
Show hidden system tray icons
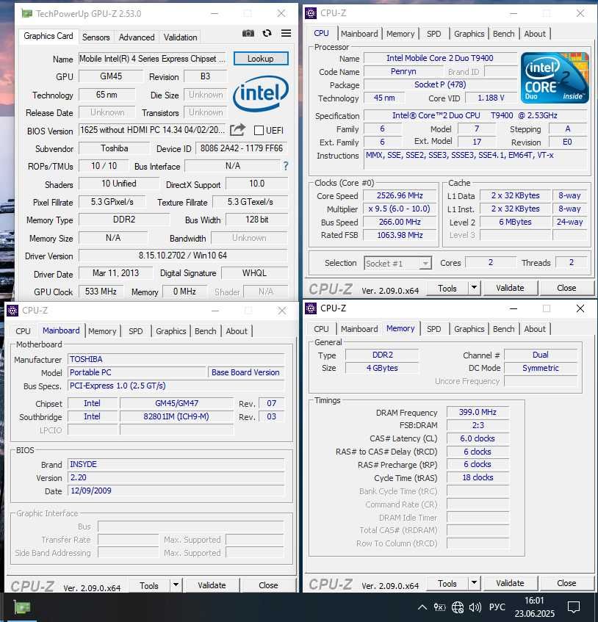(x=422, y=607)
